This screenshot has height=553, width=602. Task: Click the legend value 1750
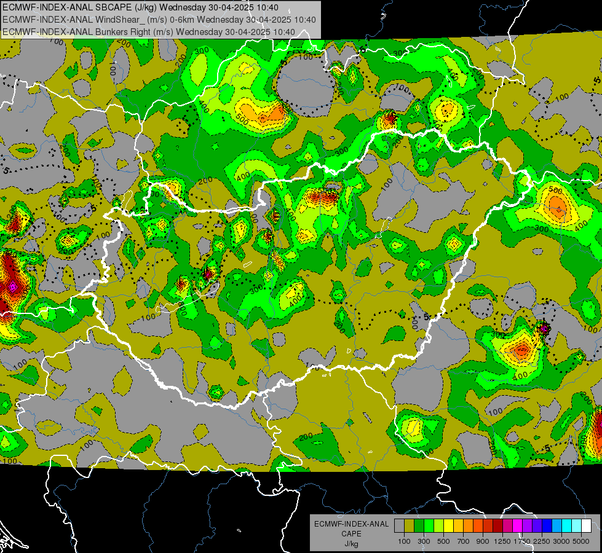tap(522, 541)
